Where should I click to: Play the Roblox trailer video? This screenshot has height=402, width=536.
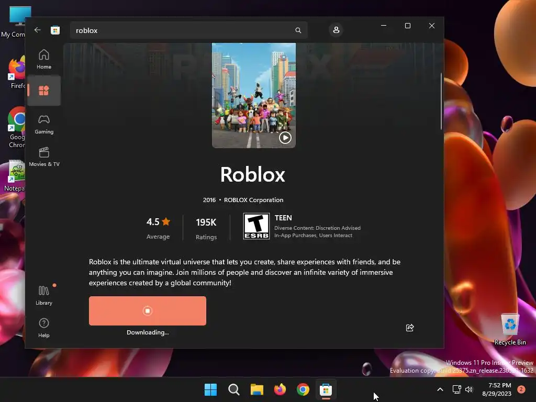pos(285,138)
